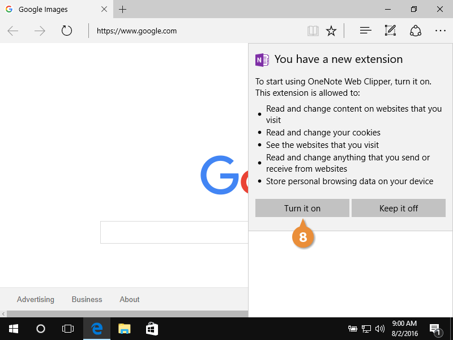
Task: Open the Hub panel icon
Action: coord(365,31)
